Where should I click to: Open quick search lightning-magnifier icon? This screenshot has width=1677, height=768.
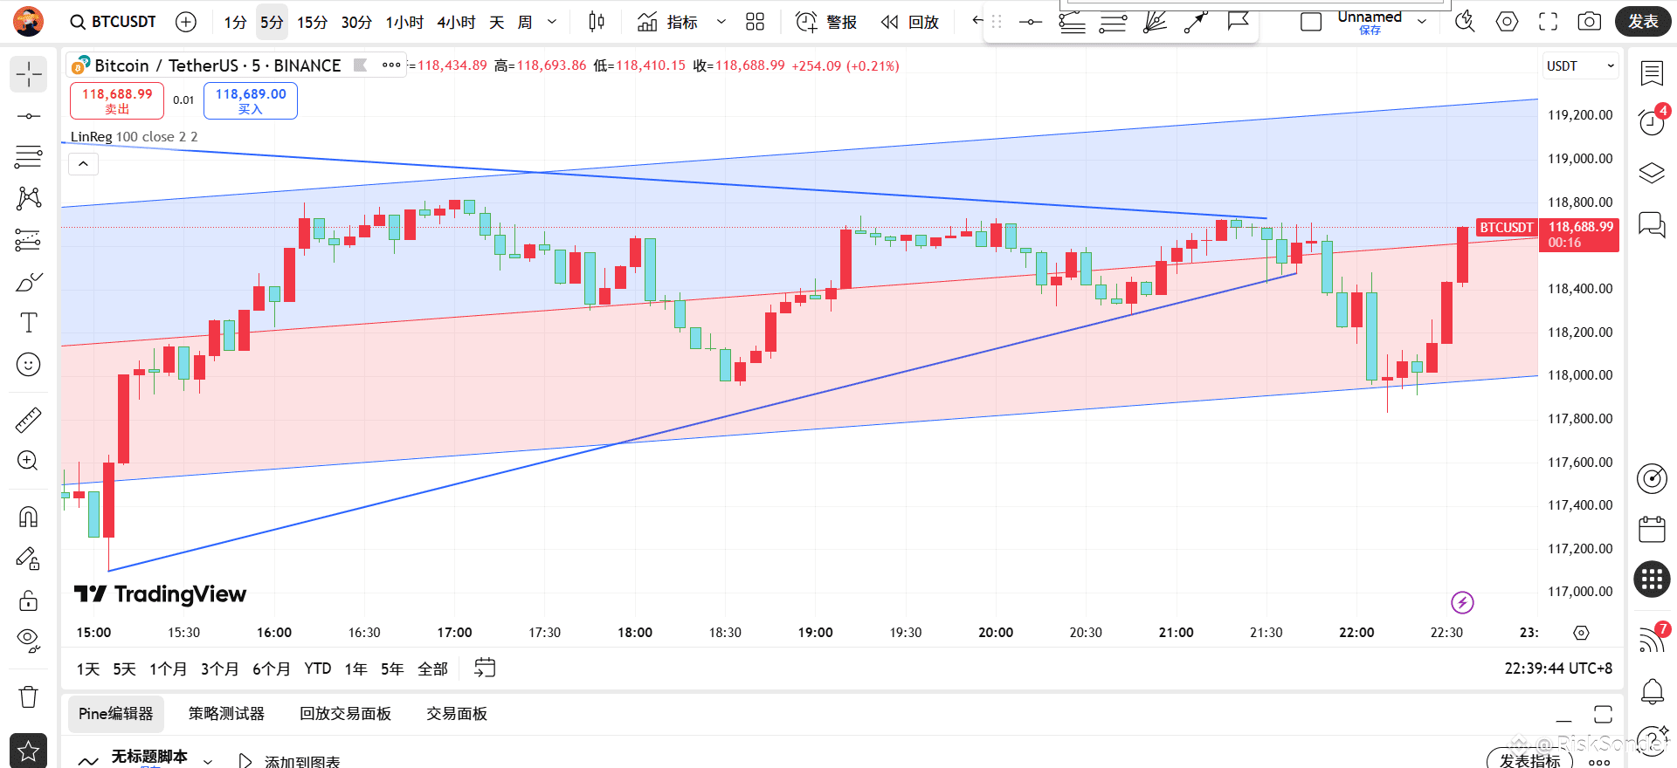point(1465,22)
